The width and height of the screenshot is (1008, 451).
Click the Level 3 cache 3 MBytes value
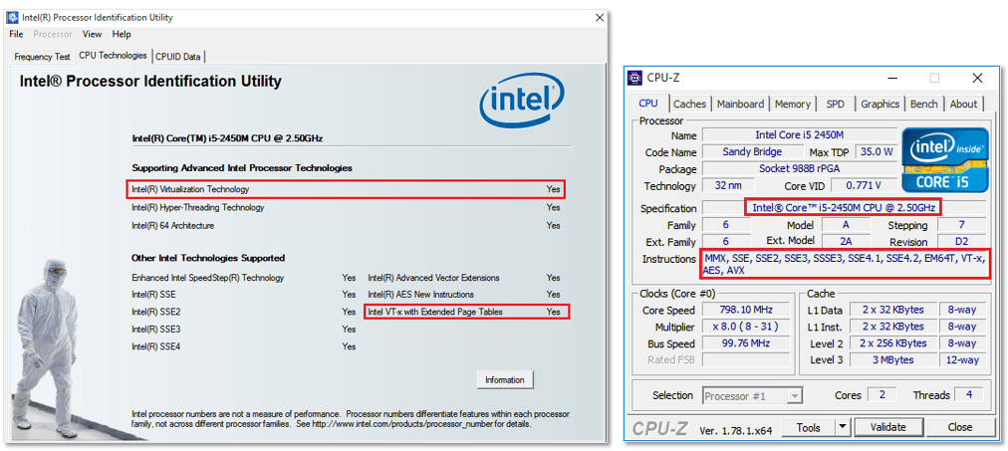tap(894, 359)
